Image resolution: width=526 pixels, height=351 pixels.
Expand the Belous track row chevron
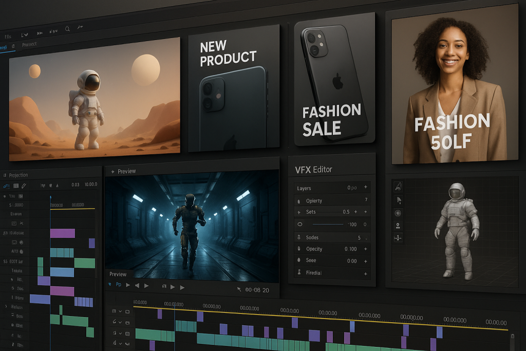[6, 306]
